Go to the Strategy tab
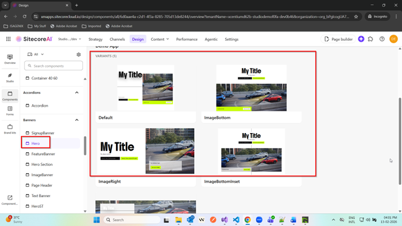 point(95,39)
